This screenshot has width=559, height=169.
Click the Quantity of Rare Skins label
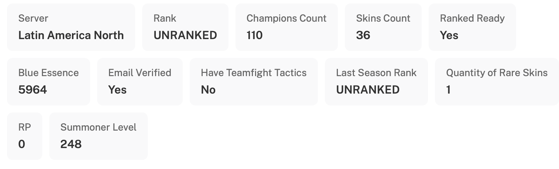click(497, 73)
